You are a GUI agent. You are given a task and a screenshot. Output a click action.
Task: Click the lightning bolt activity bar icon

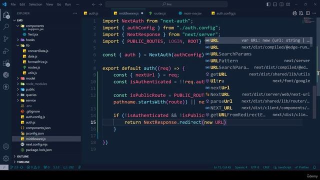point(6,86)
